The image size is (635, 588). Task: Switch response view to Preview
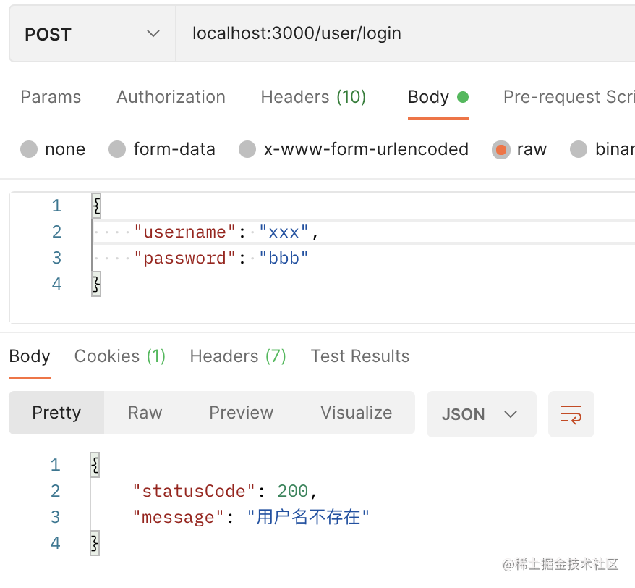coord(241,413)
